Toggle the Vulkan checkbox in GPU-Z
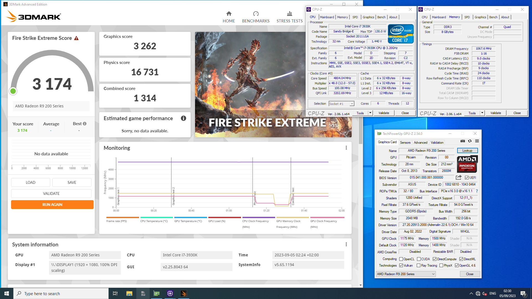The image size is (532, 299). 401,266
